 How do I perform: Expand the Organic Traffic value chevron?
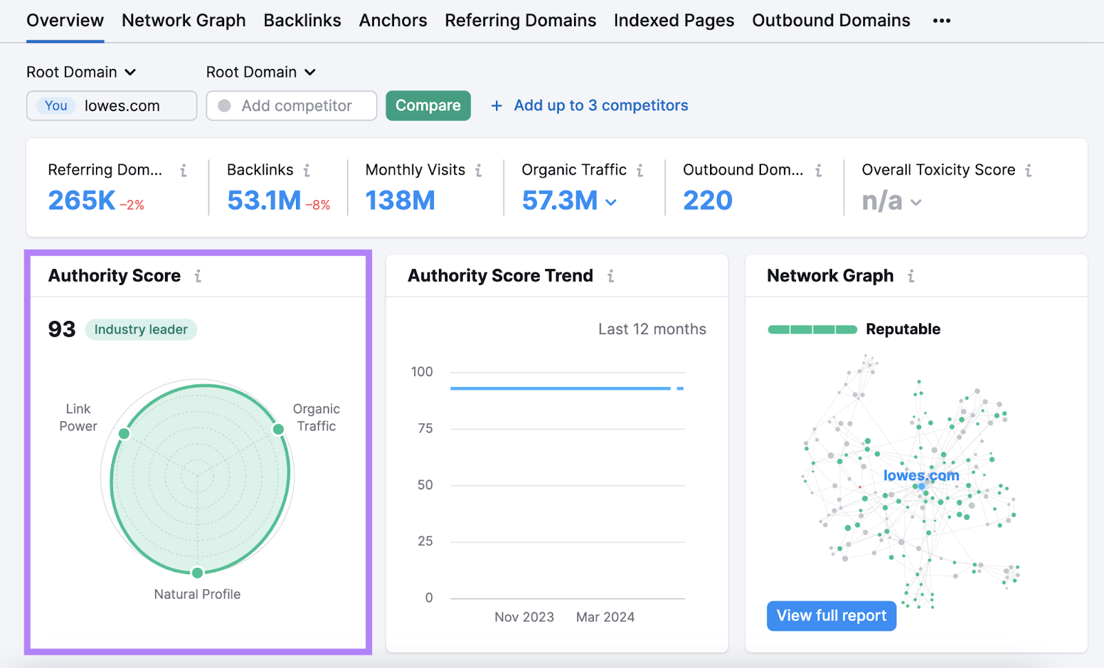(x=610, y=202)
